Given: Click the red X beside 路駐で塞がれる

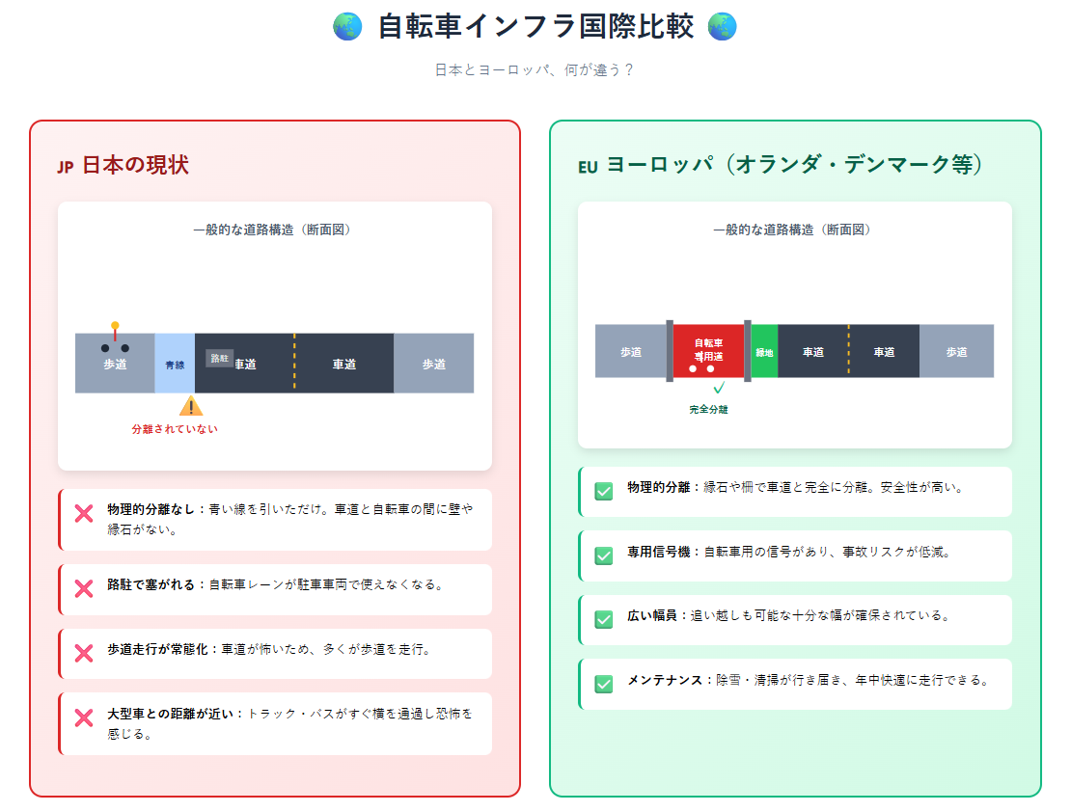Looking at the screenshot, I should pyautogui.click(x=84, y=588).
